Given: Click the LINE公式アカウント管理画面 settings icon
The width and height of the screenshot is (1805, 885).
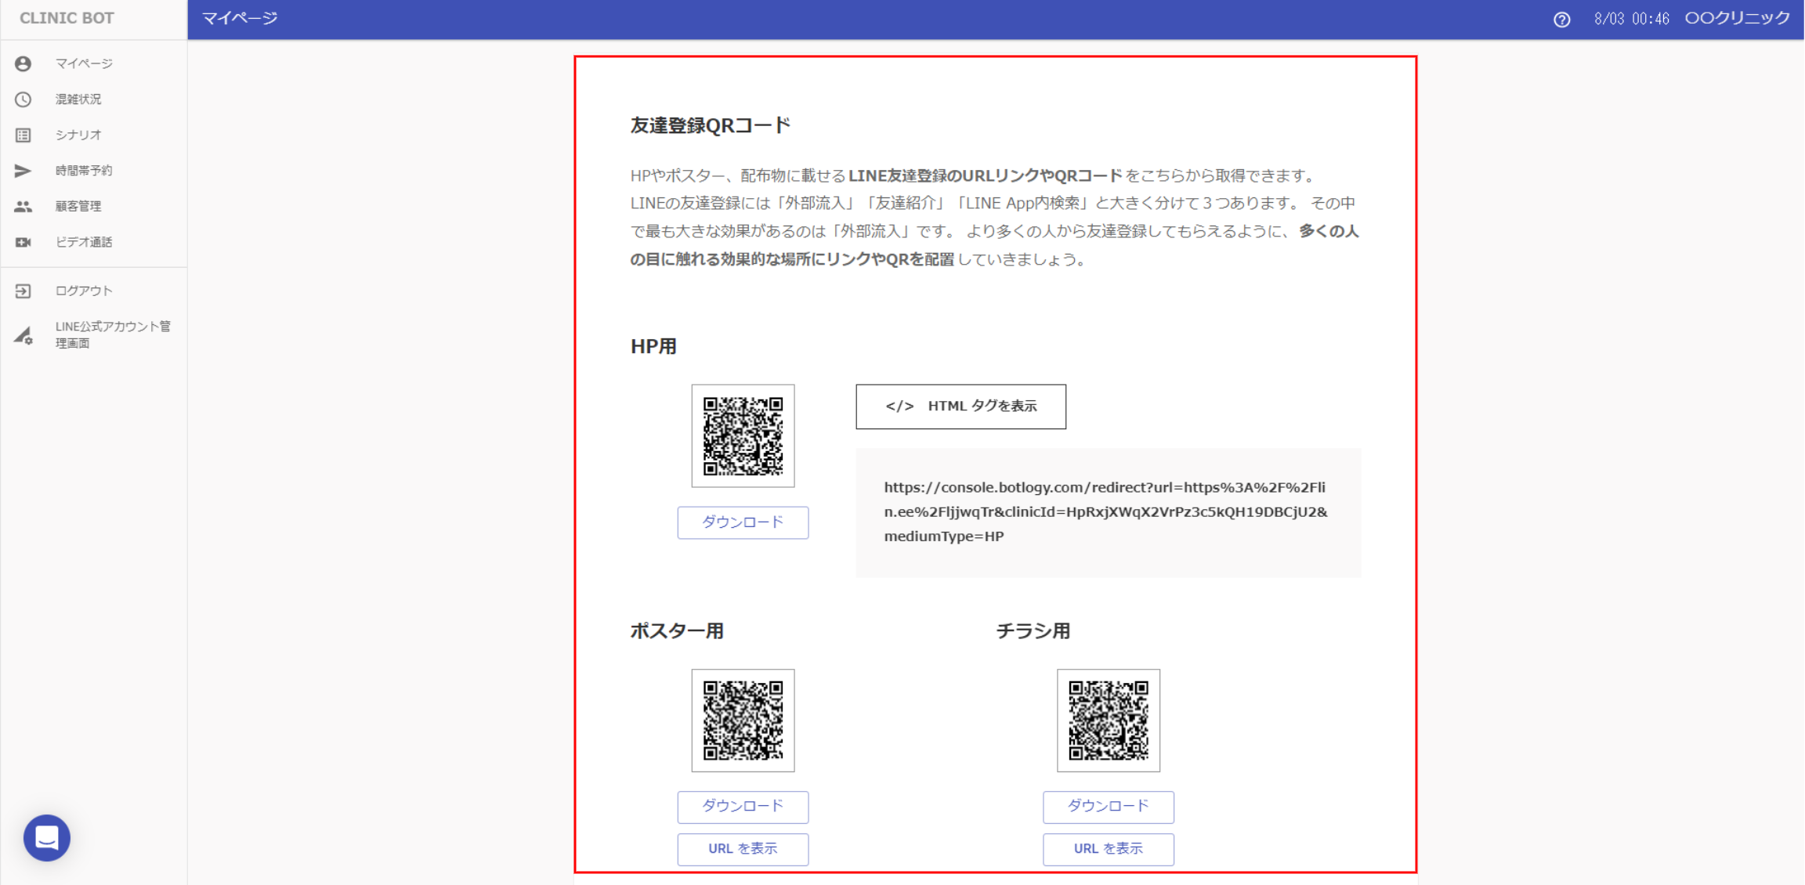Looking at the screenshot, I should pyautogui.click(x=23, y=336).
